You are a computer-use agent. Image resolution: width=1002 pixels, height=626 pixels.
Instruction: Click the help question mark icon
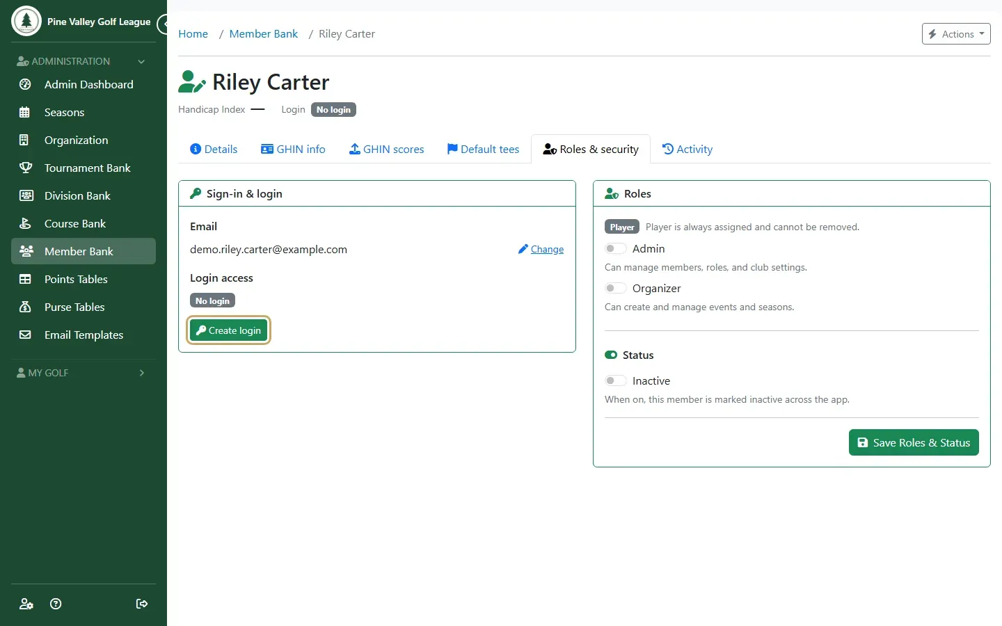pyautogui.click(x=56, y=604)
